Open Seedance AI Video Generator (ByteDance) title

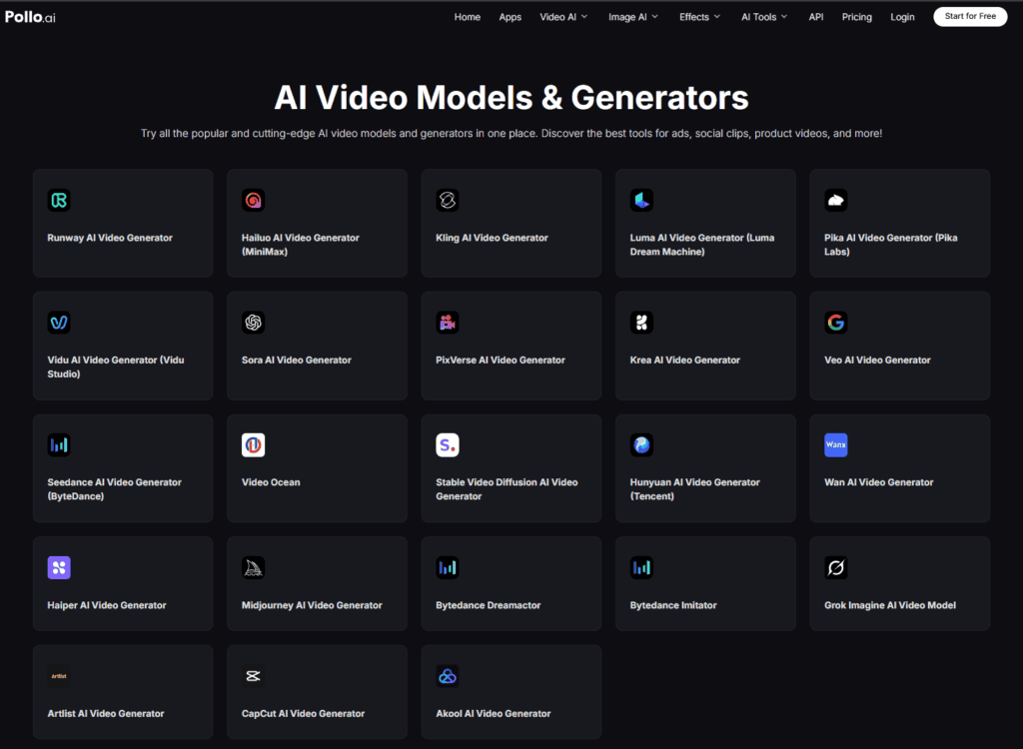(x=114, y=489)
